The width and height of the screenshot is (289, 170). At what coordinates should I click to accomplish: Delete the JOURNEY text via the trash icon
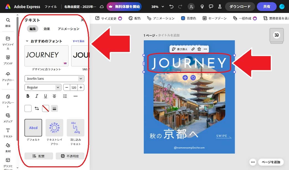(199, 49)
